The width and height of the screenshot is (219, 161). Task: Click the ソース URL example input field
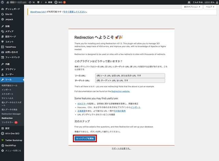pos(130,76)
